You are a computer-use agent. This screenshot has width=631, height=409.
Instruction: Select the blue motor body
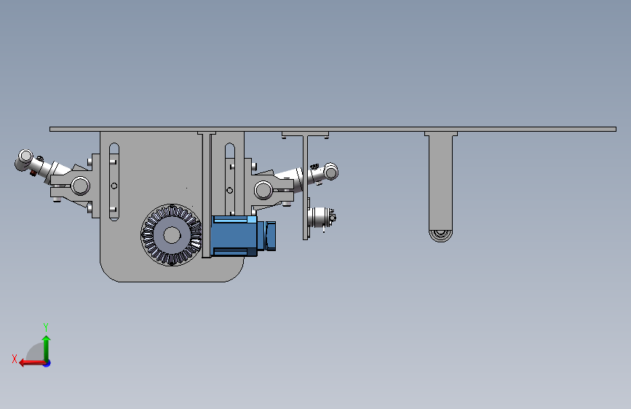click(x=234, y=236)
